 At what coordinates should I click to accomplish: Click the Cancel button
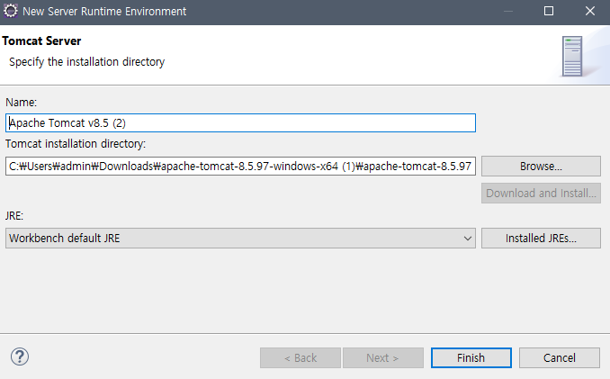click(560, 357)
